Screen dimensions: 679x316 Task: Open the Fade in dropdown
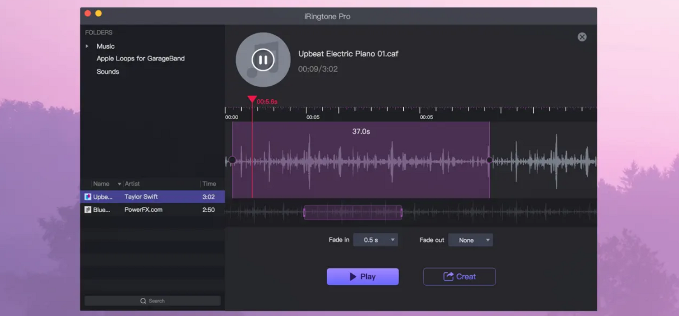(x=375, y=240)
